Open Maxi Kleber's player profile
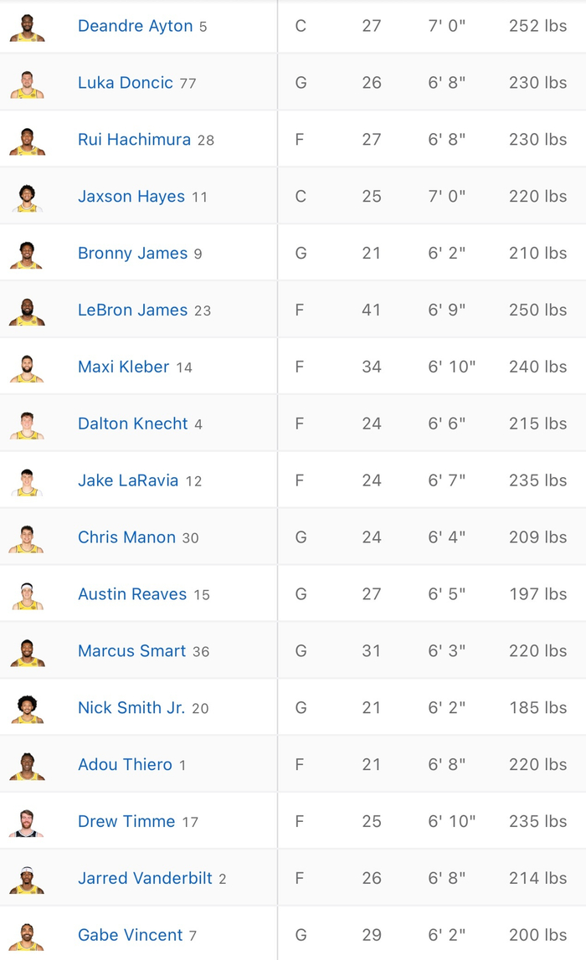The width and height of the screenshot is (586, 960). tap(123, 367)
